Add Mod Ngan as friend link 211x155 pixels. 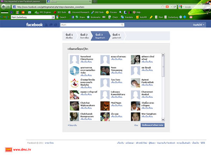coord(117,106)
